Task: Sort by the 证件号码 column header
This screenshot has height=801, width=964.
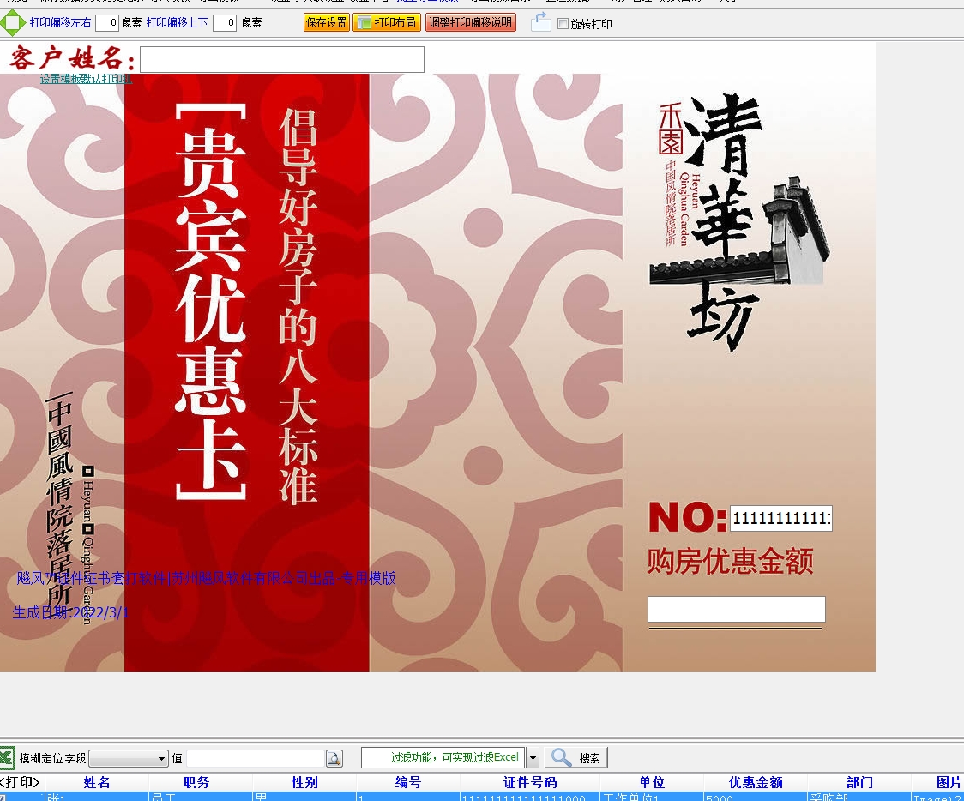Action: [x=530, y=782]
